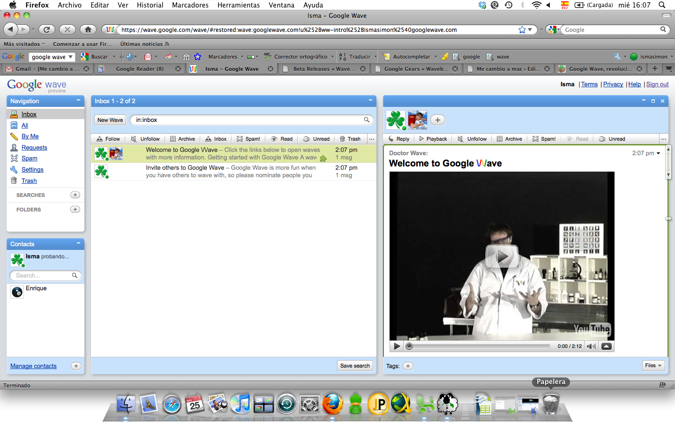Click Unfollow in the inbox toolbar
The image size is (675, 422).
pos(145,139)
